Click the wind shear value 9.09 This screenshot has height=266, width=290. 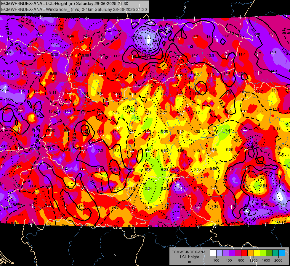pyautogui.click(x=53, y=74)
